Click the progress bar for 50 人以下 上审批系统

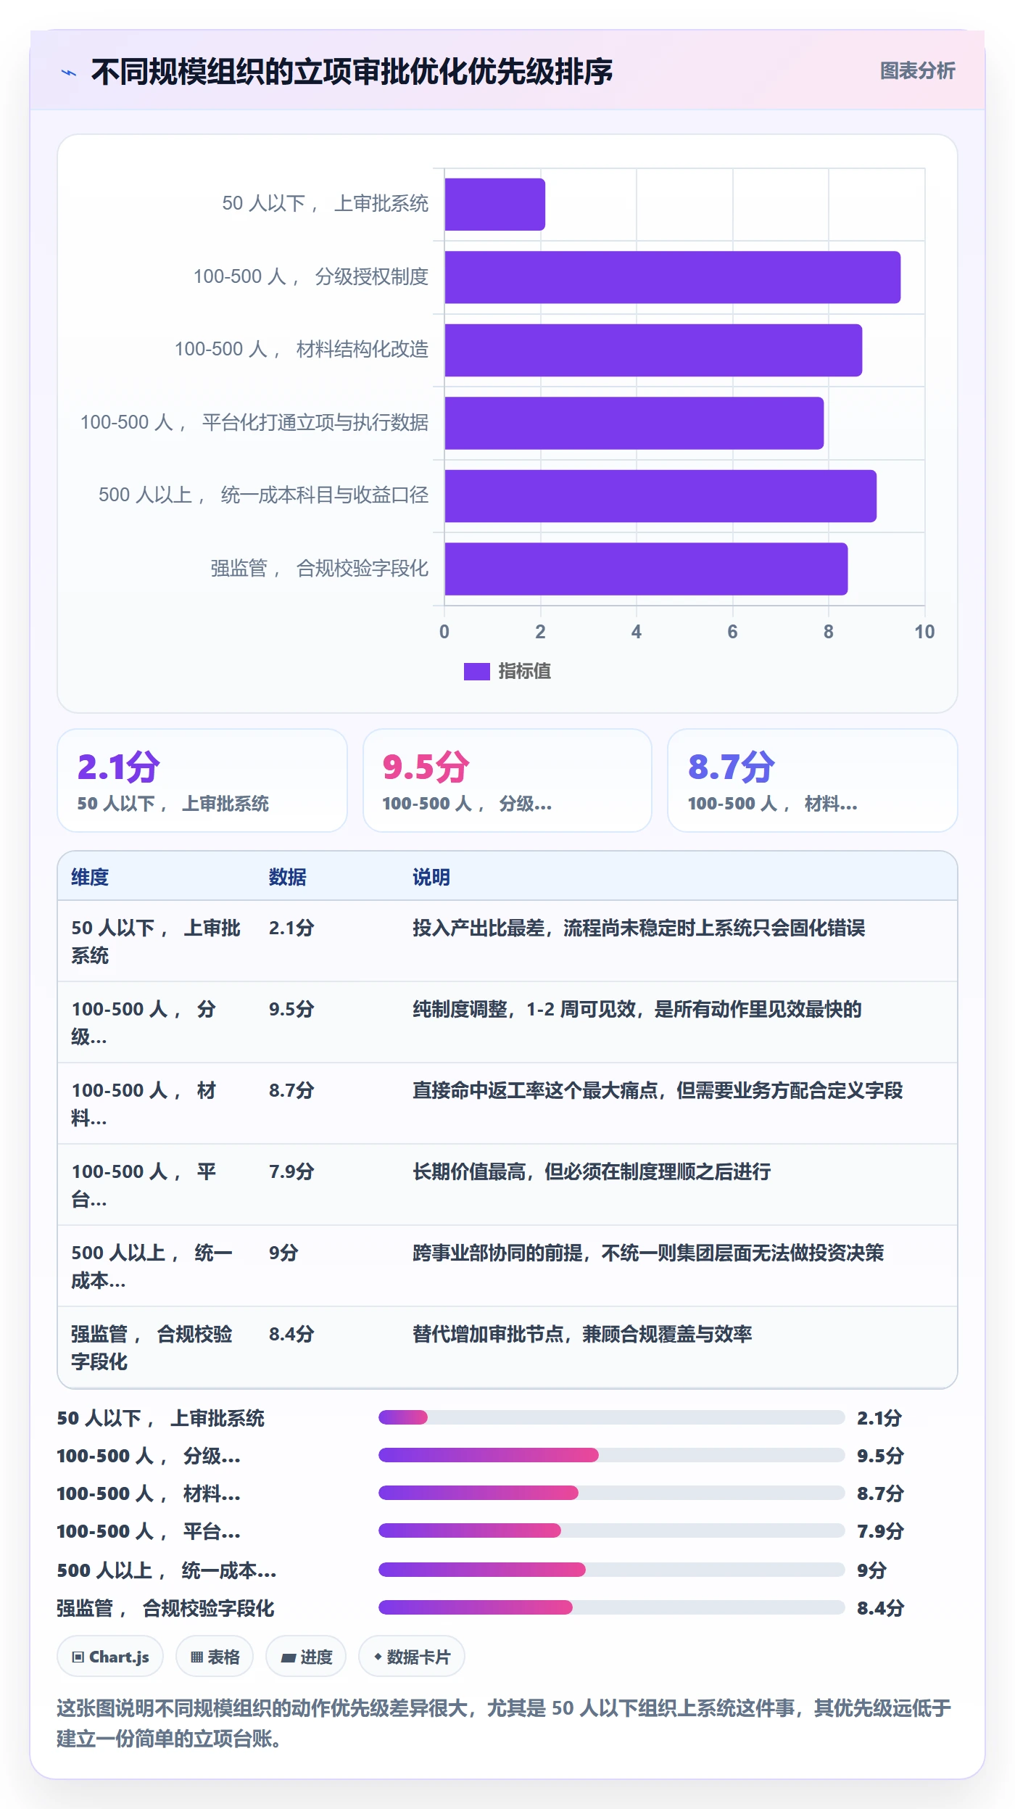coord(611,1417)
